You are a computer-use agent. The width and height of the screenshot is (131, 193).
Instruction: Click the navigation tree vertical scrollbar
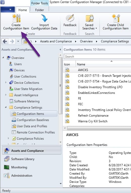[60, 85]
